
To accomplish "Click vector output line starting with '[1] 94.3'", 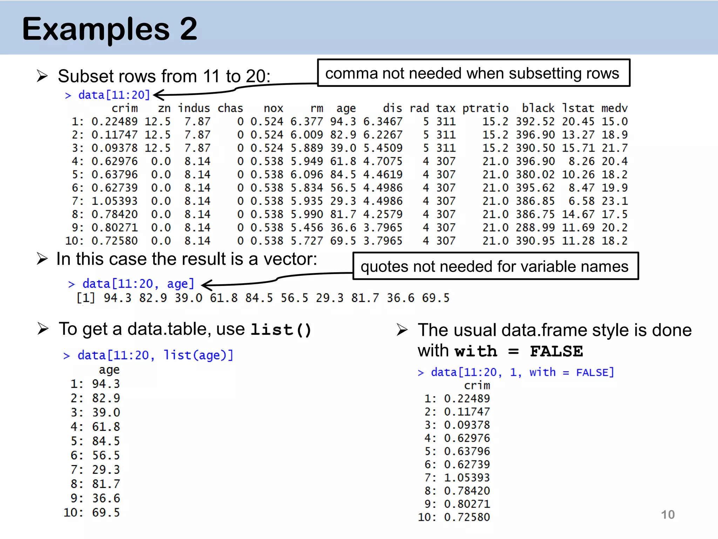I will (x=263, y=298).
